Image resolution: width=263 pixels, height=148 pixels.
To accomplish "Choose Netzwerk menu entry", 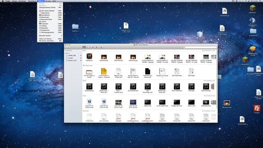I will [50, 28].
